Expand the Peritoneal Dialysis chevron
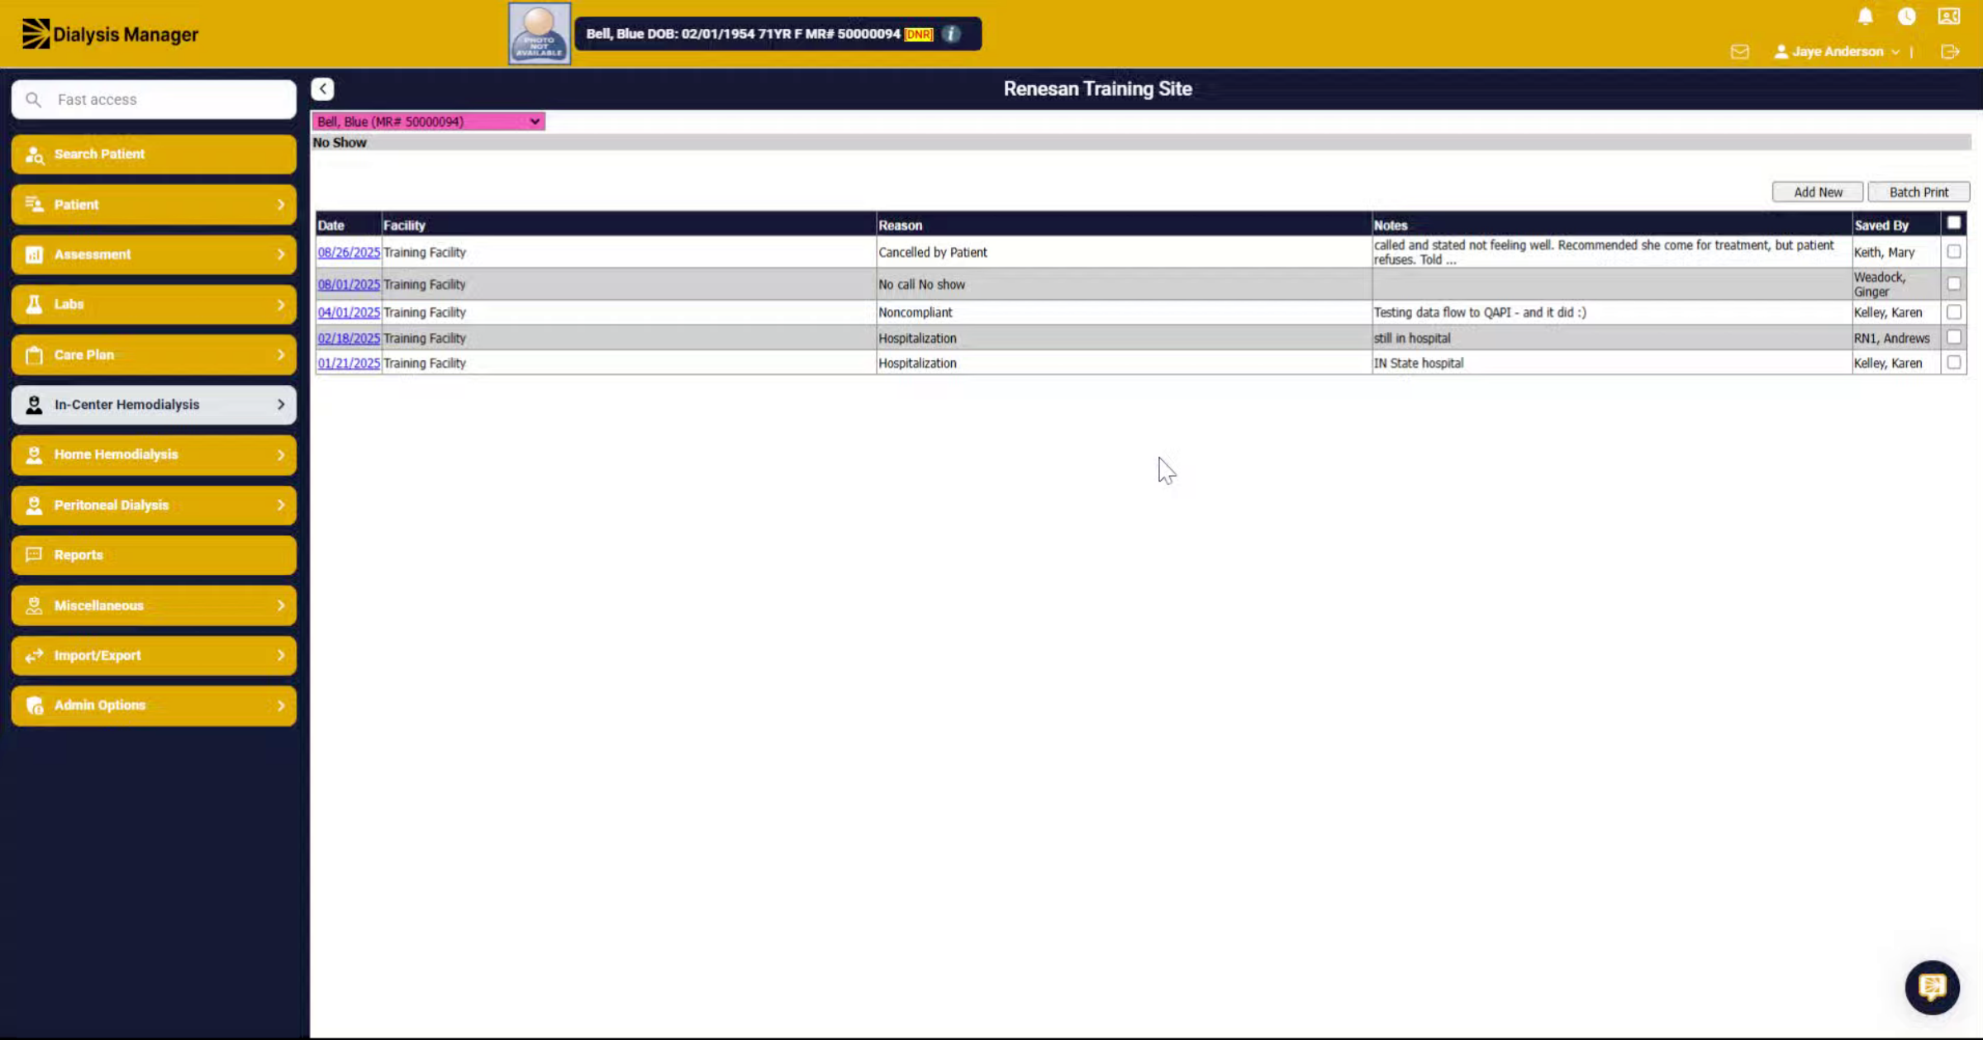The height and width of the screenshot is (1040, 1983). click(x=281, y=506)
